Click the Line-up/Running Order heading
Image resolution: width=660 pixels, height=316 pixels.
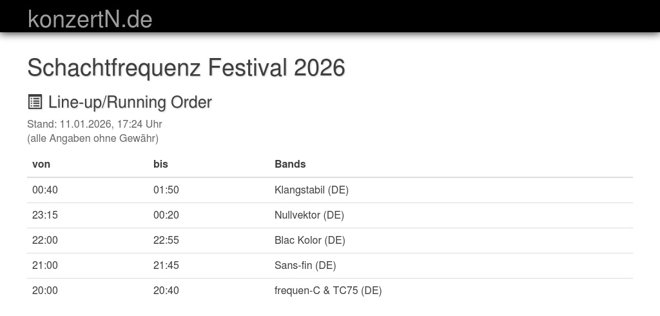[130, 102]
